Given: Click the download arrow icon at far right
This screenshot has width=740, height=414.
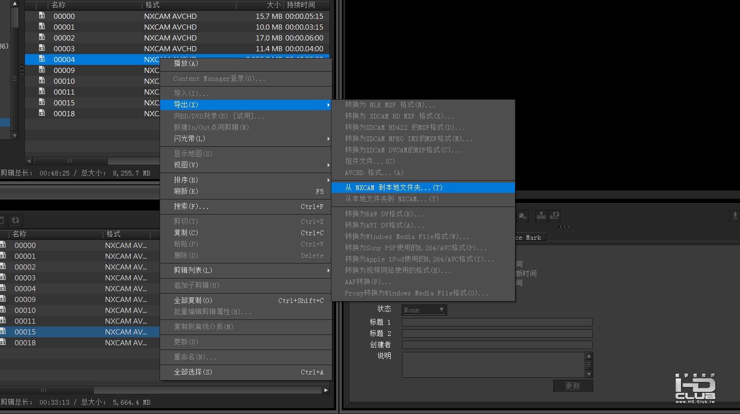Looking at the screenshot, I should point(735,216).
